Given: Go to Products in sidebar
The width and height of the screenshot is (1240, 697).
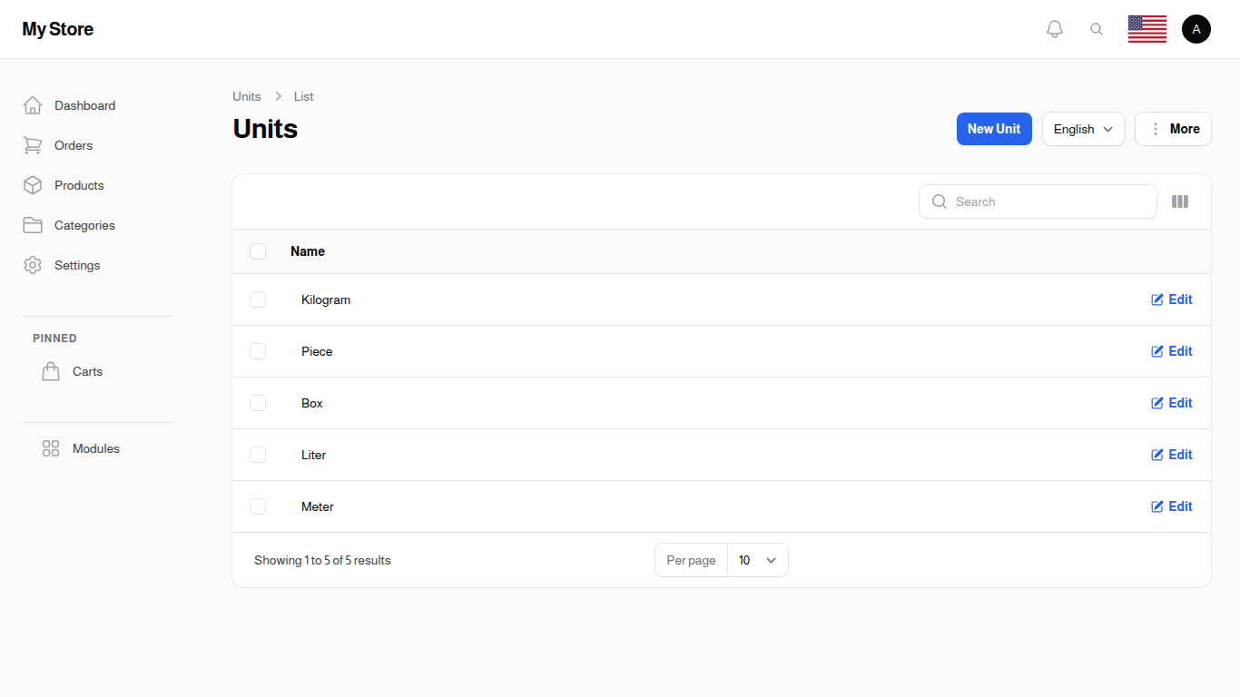Looking at the screenshot, I should pyautogui.click(x=79, y=185).
